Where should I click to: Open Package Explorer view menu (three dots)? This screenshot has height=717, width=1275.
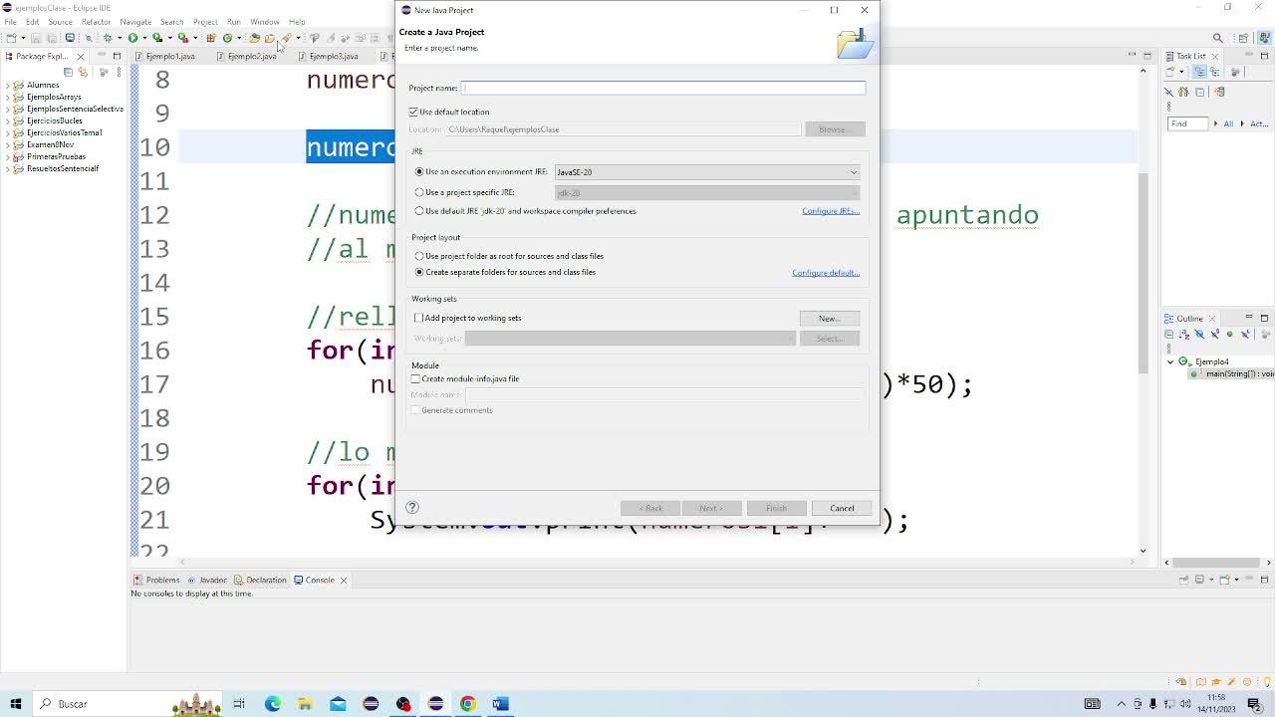[x=118, y=72]
